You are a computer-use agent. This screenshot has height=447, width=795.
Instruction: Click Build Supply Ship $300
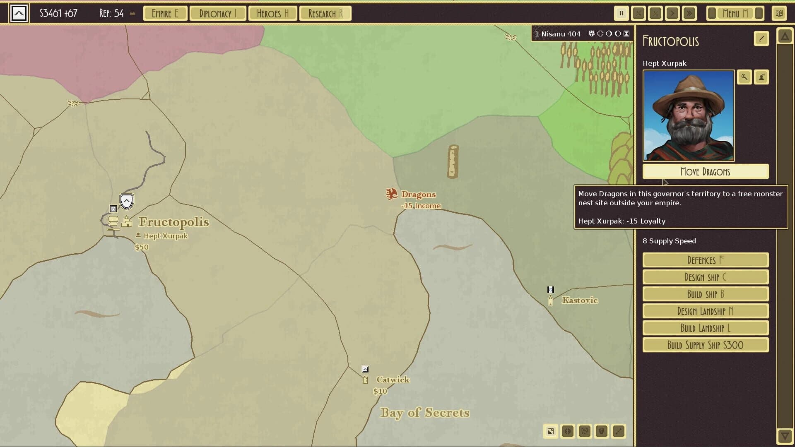point(705,344)
